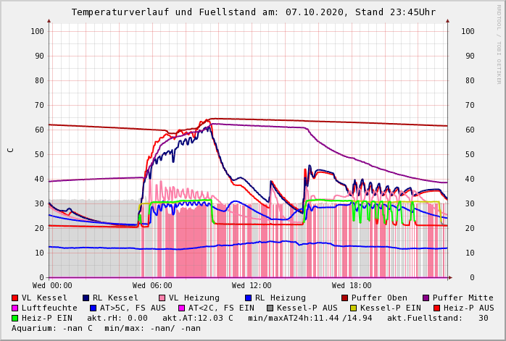Click the Wed 18:00 x-axis label
Screen dimensions: 506x341
tap(352, 286)
